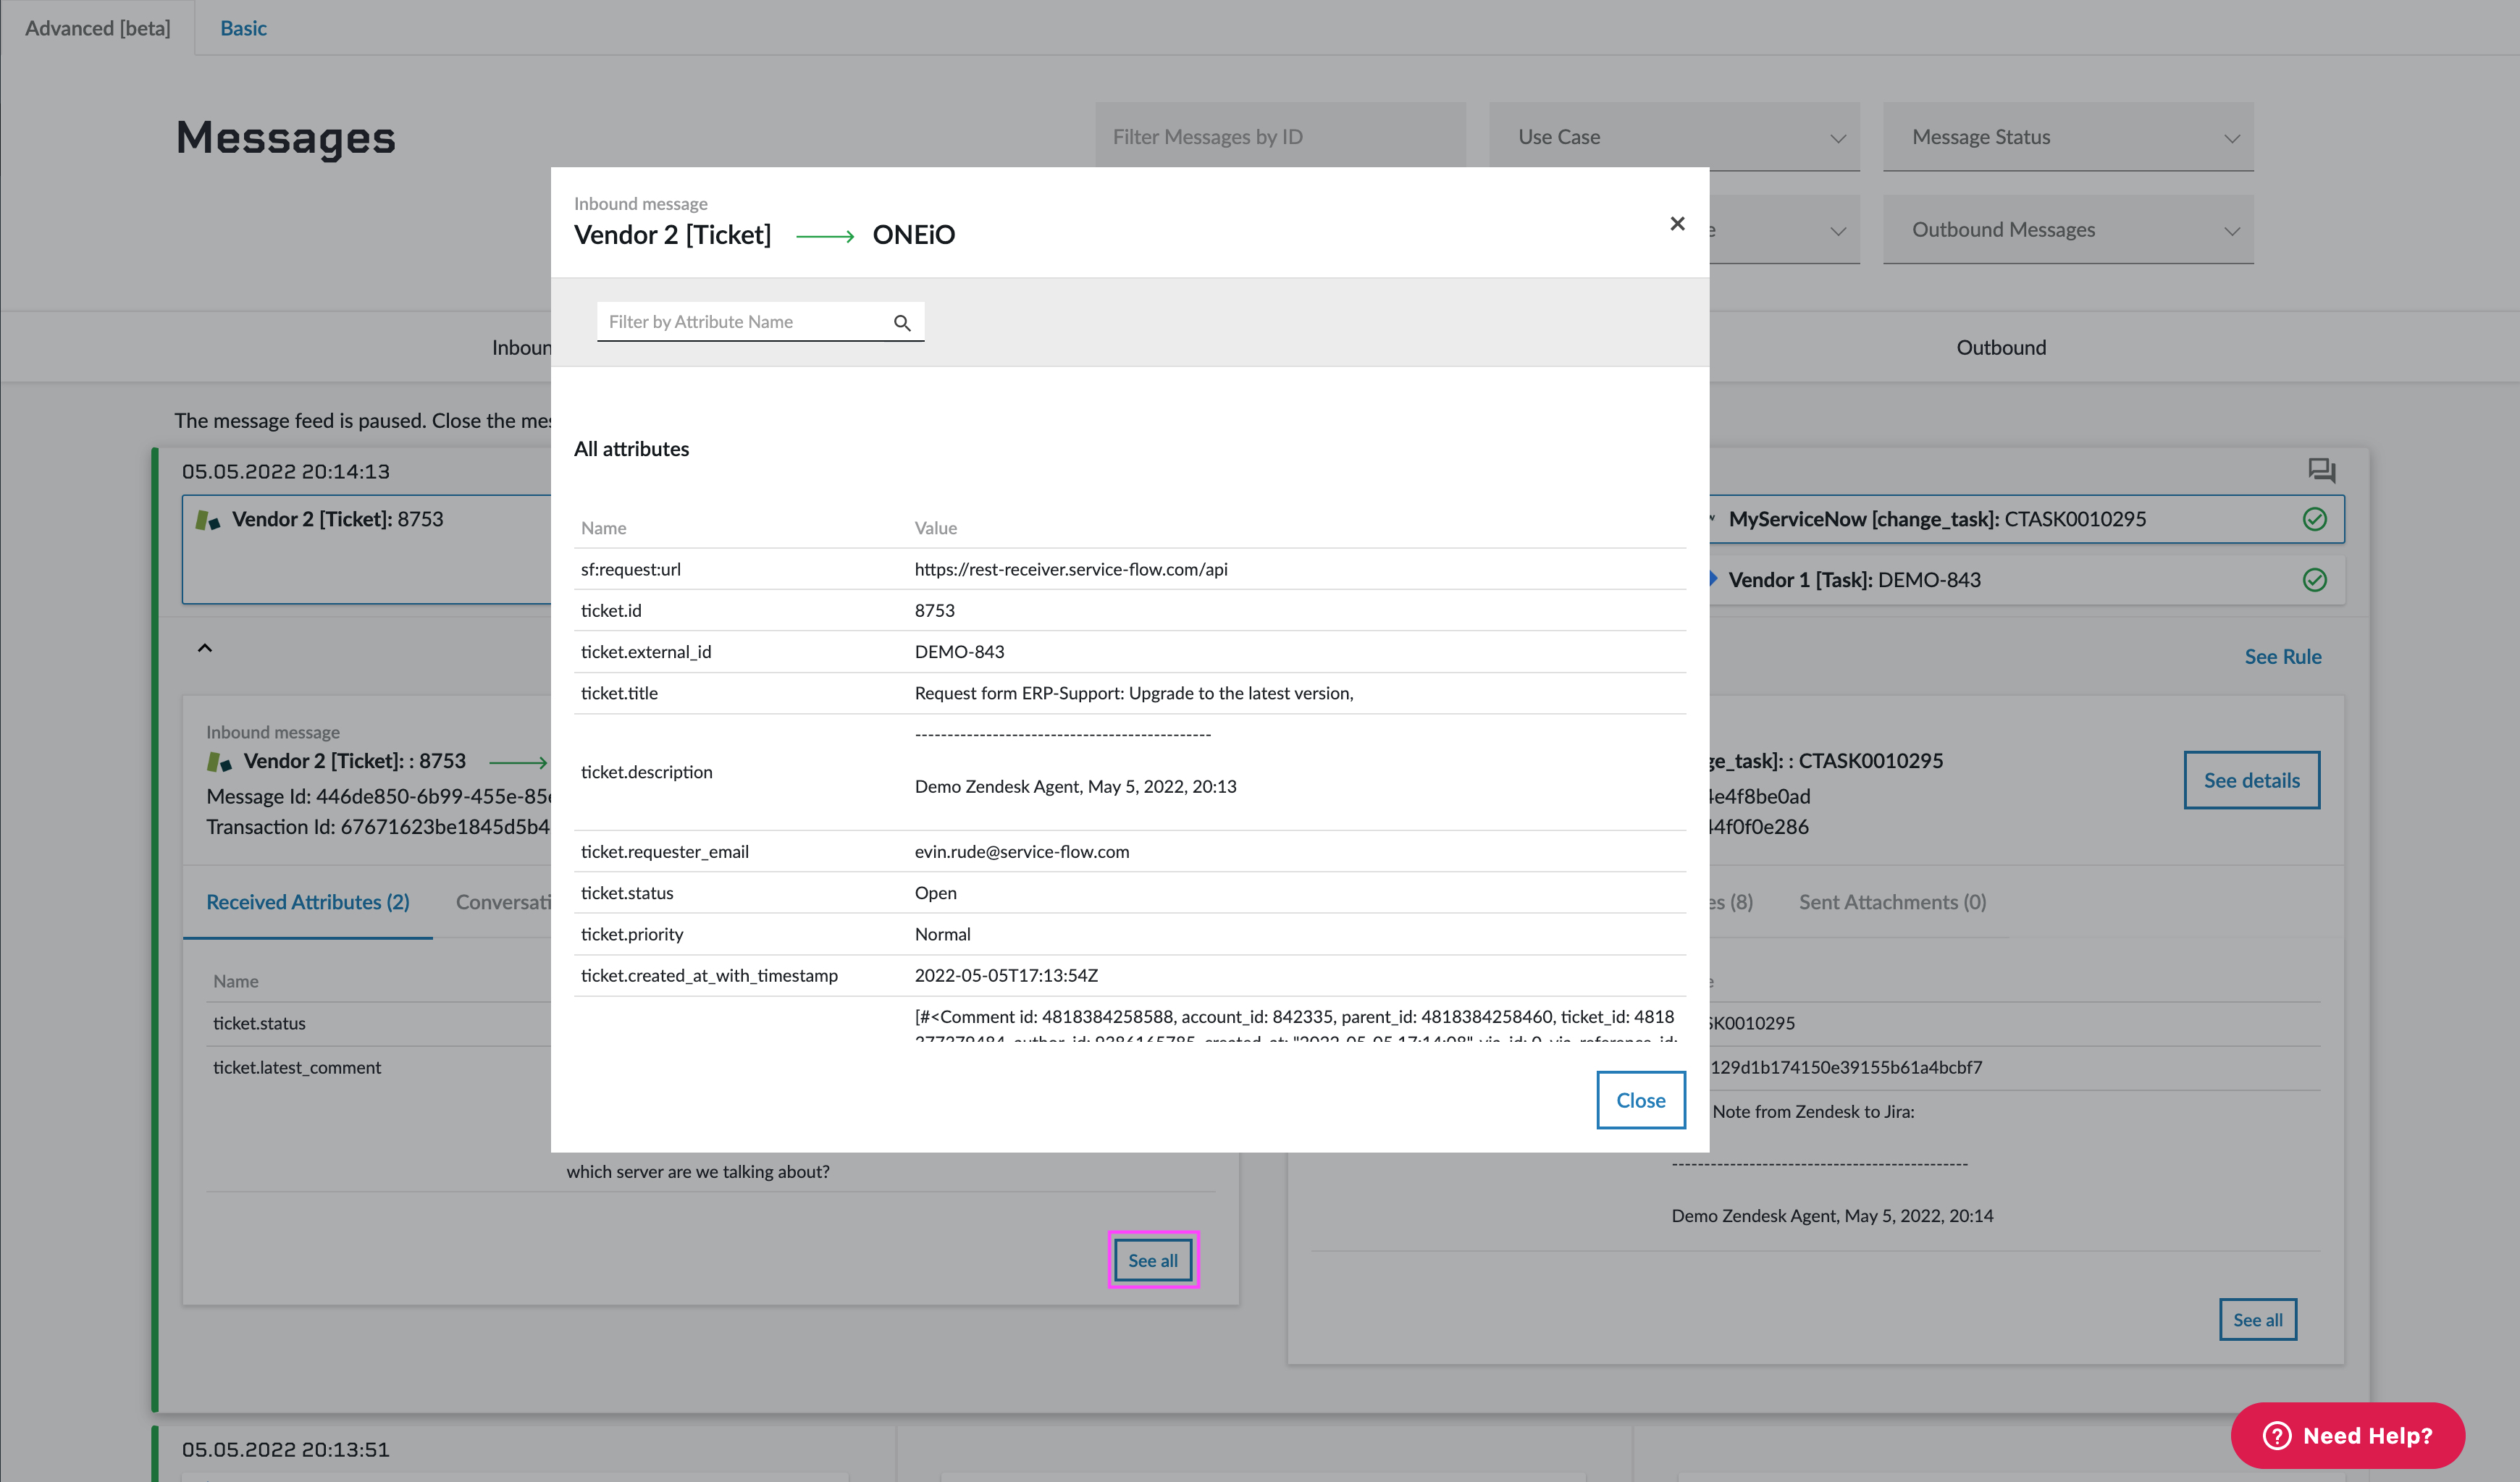Screen dimensions: 2520x1482
Task: Expand the Message Status dropdown
Action: (2068, 137)
